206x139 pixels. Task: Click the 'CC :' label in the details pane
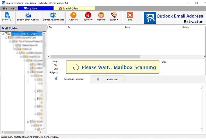point(56,69)
